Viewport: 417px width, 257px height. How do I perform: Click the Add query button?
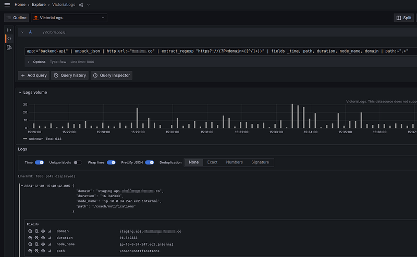click(x=34, y=75)
